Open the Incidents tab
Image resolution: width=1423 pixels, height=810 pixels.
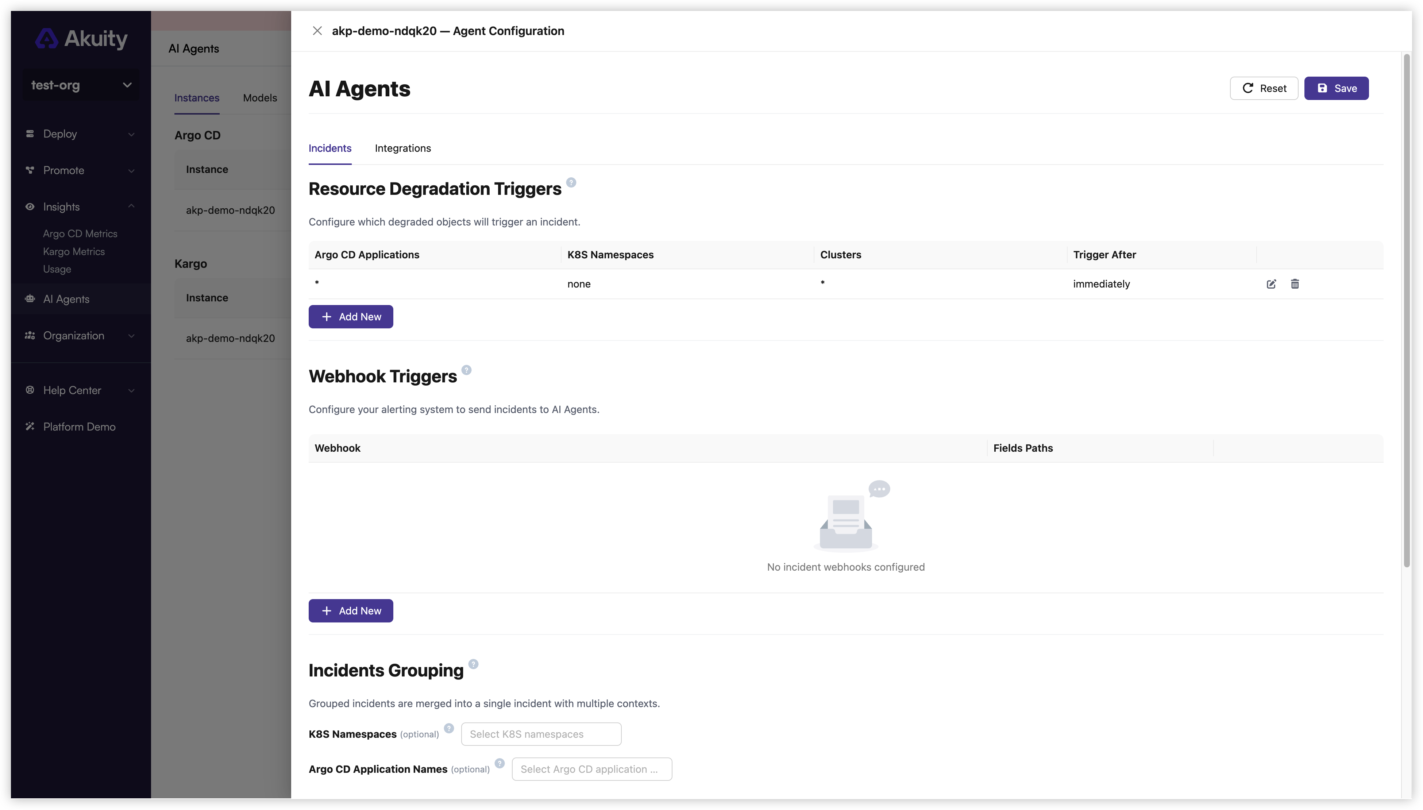point(330,148)
